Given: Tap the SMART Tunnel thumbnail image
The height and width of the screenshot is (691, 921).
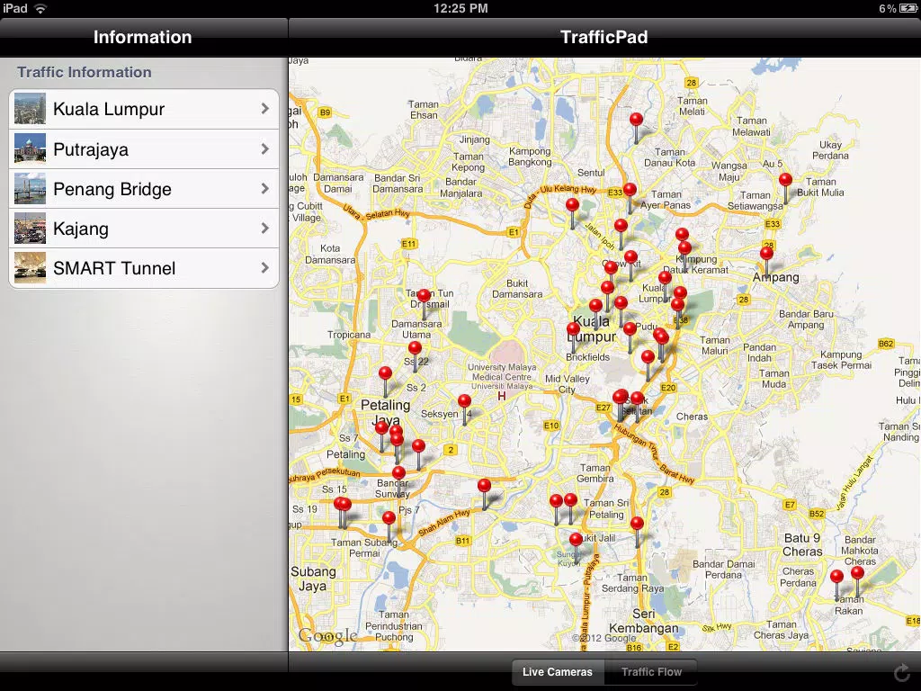Looking at the screenshot, I should point(30,268).
